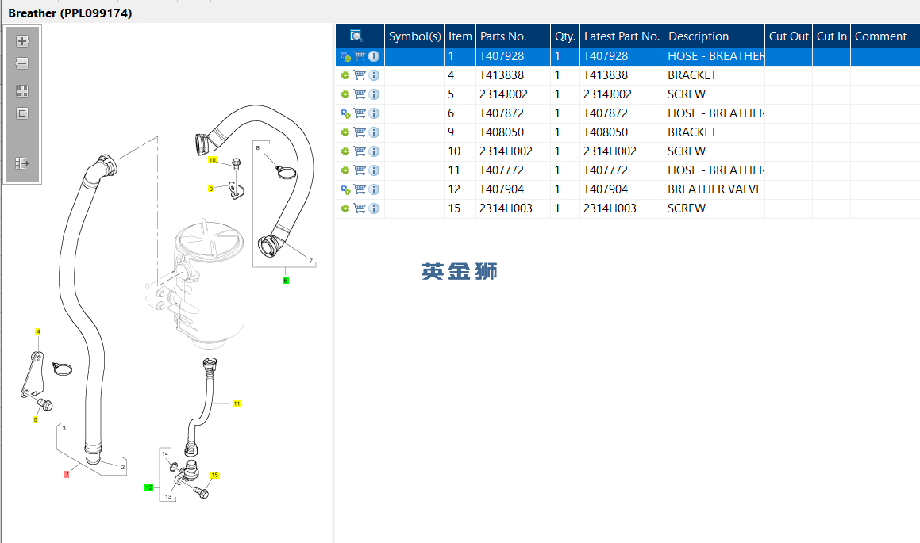Add breather valve T407904 to cart

(360, 189)
